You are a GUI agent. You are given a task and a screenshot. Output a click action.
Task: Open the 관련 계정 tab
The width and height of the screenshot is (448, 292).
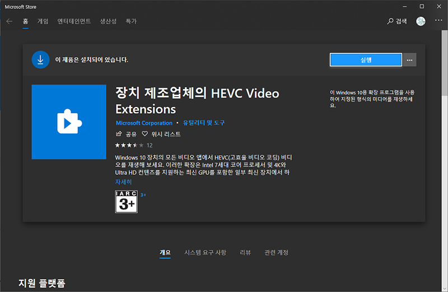coord(276,252)
